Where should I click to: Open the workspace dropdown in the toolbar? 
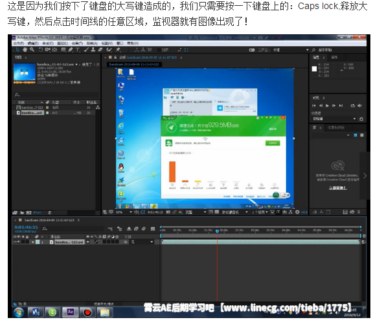(291, 50)
